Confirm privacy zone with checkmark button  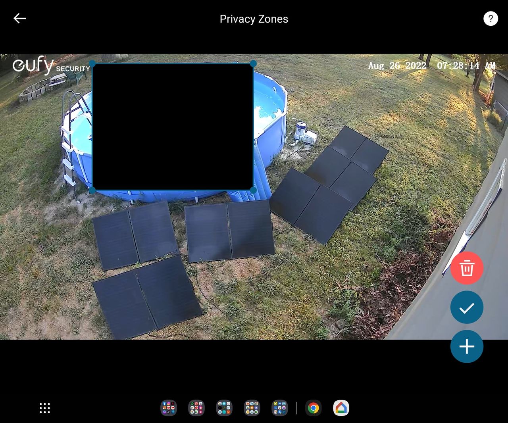point(467,308)
